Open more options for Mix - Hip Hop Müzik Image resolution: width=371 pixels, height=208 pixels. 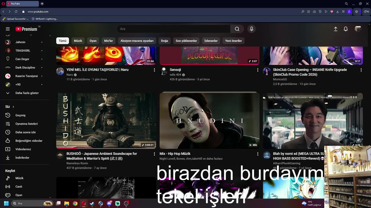(258, 154)
